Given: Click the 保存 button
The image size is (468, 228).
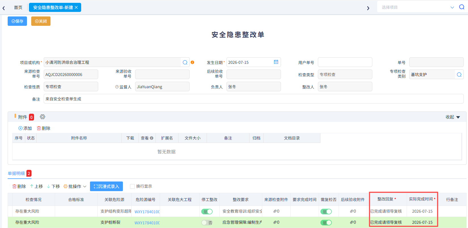Looking at the screenshot, I should click(x=17, y=21).
